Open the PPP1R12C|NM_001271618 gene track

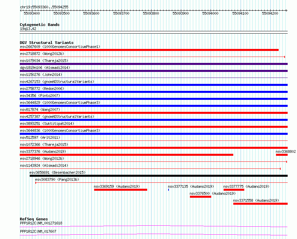(x=154, y=226)
